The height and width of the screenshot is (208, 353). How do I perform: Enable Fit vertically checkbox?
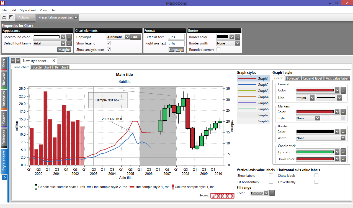[x=316, y=182]
